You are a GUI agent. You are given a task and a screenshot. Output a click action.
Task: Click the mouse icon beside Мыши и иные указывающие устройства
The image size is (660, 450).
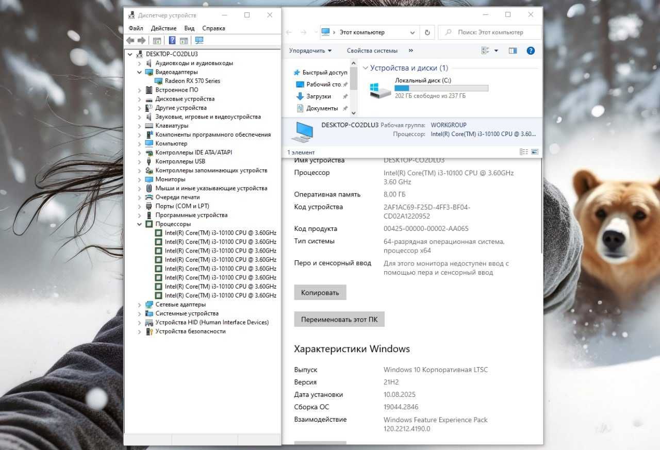[150, 188]
